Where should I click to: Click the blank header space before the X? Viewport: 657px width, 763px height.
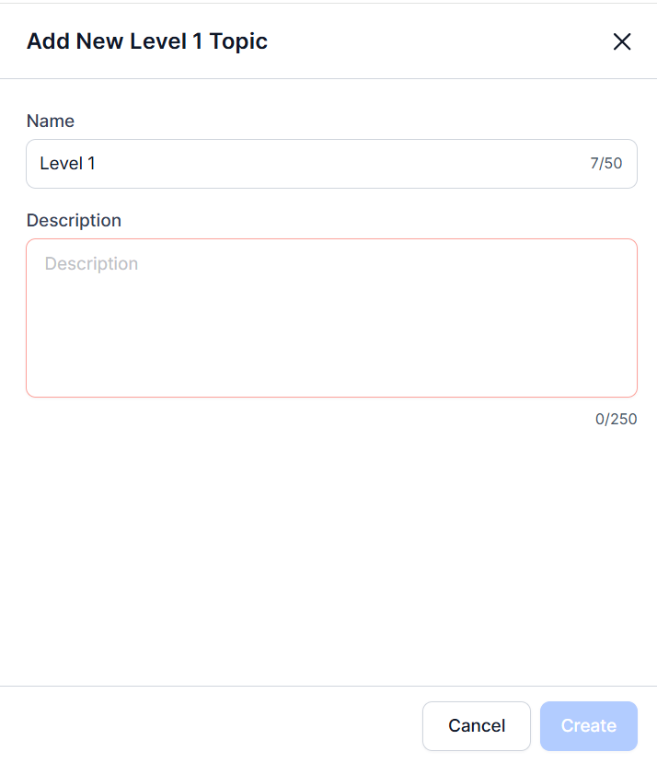[442, 41]
